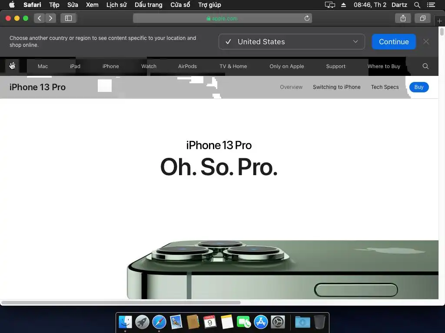Open Tech Specs link
Screen dimensions: 445x333
tap(385, 87)
